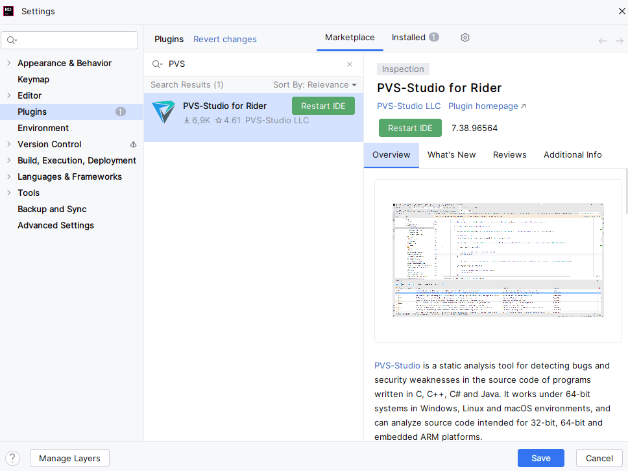Click the Version Control layer indicator icon
The width and height of the screenshot is (628, 471).
pyautogui.click(x=133, y=145)
